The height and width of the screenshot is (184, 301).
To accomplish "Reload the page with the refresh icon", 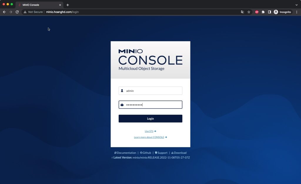I will coord(17,12).
